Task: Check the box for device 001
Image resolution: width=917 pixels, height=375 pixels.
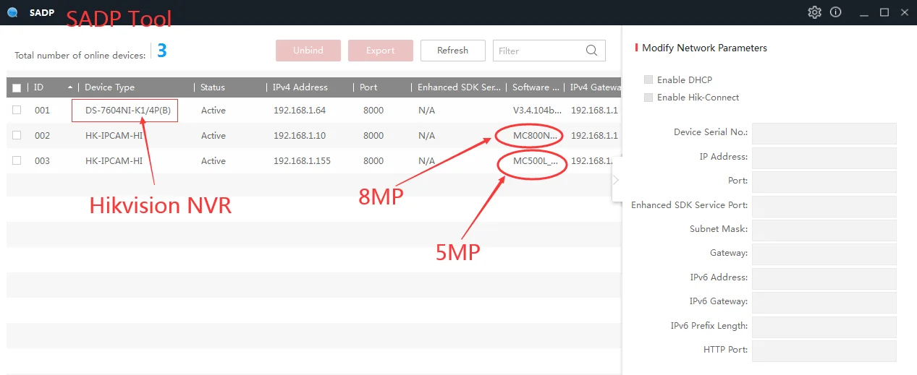Action: point(17,111)
